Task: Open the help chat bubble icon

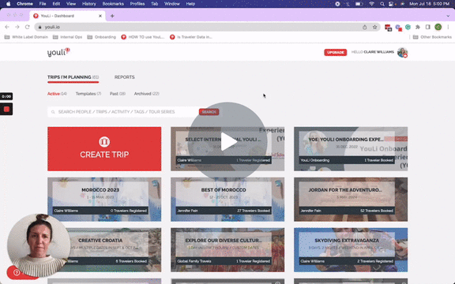Action: 17,272
